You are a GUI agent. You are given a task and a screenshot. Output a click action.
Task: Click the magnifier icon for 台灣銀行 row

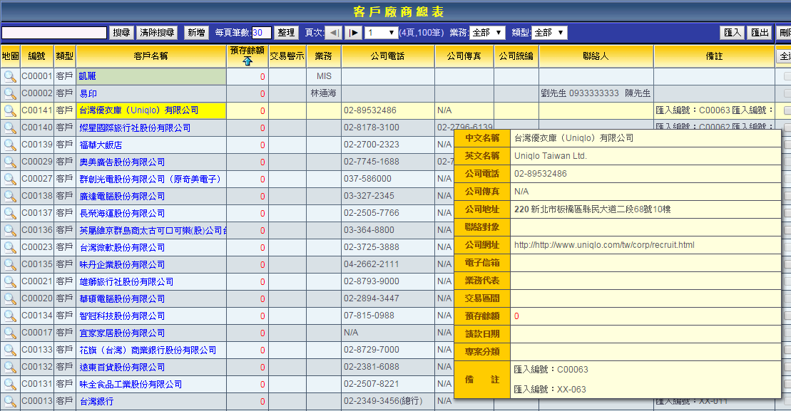(x=10, y=401)
